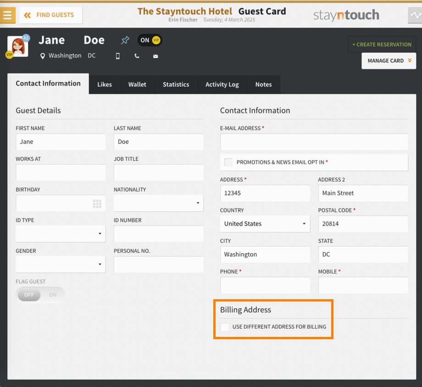The width and height of the screenshot is (422, 387).
Task: Click the Personal No. input field
Action: 159,265
